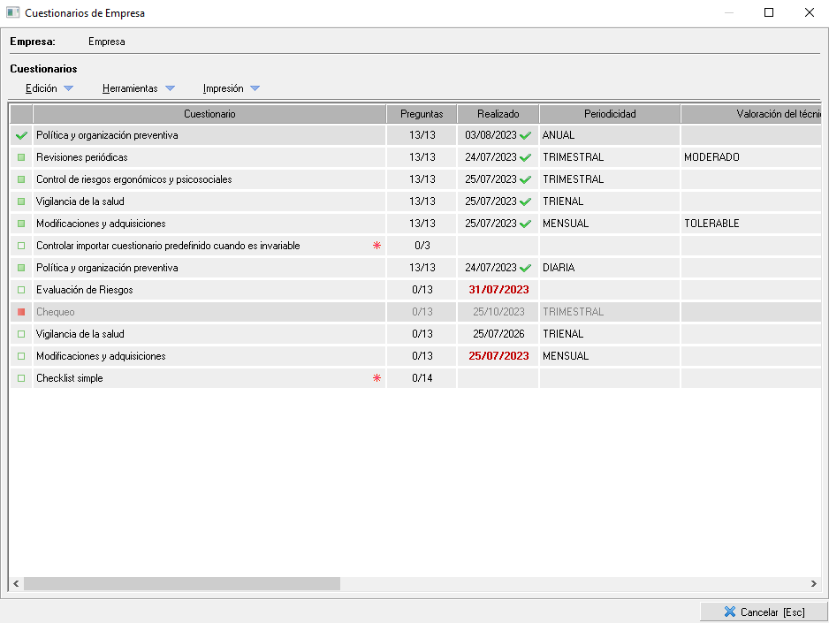Sort by the Preguntas column header
The width and height of the screenshot is (829, 623).
pyautogui.click(x=421, y=114)
